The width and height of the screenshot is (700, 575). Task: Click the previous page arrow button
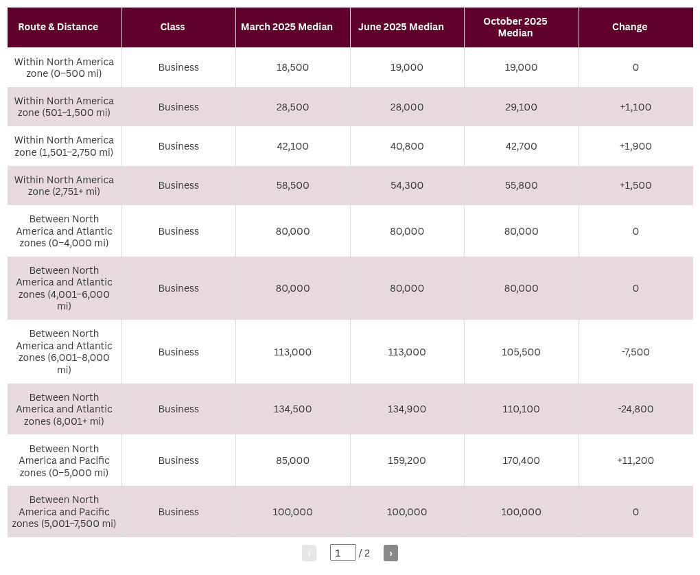coord(309,553)
